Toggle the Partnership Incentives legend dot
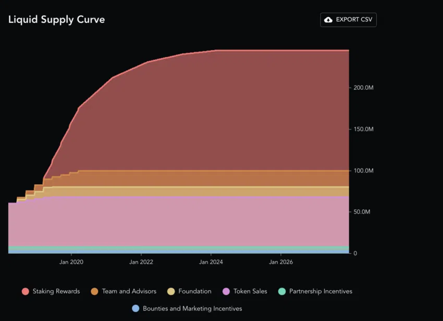This screenshot has height=321, width=443. (281, 291)
